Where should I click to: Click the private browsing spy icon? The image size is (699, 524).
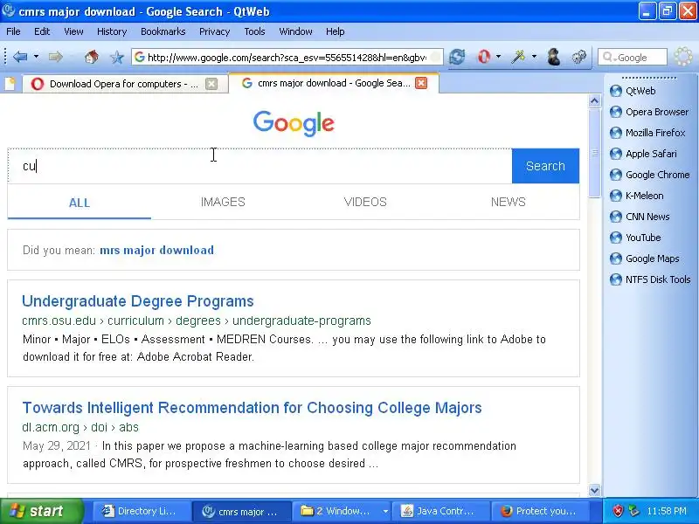[554, 57]
